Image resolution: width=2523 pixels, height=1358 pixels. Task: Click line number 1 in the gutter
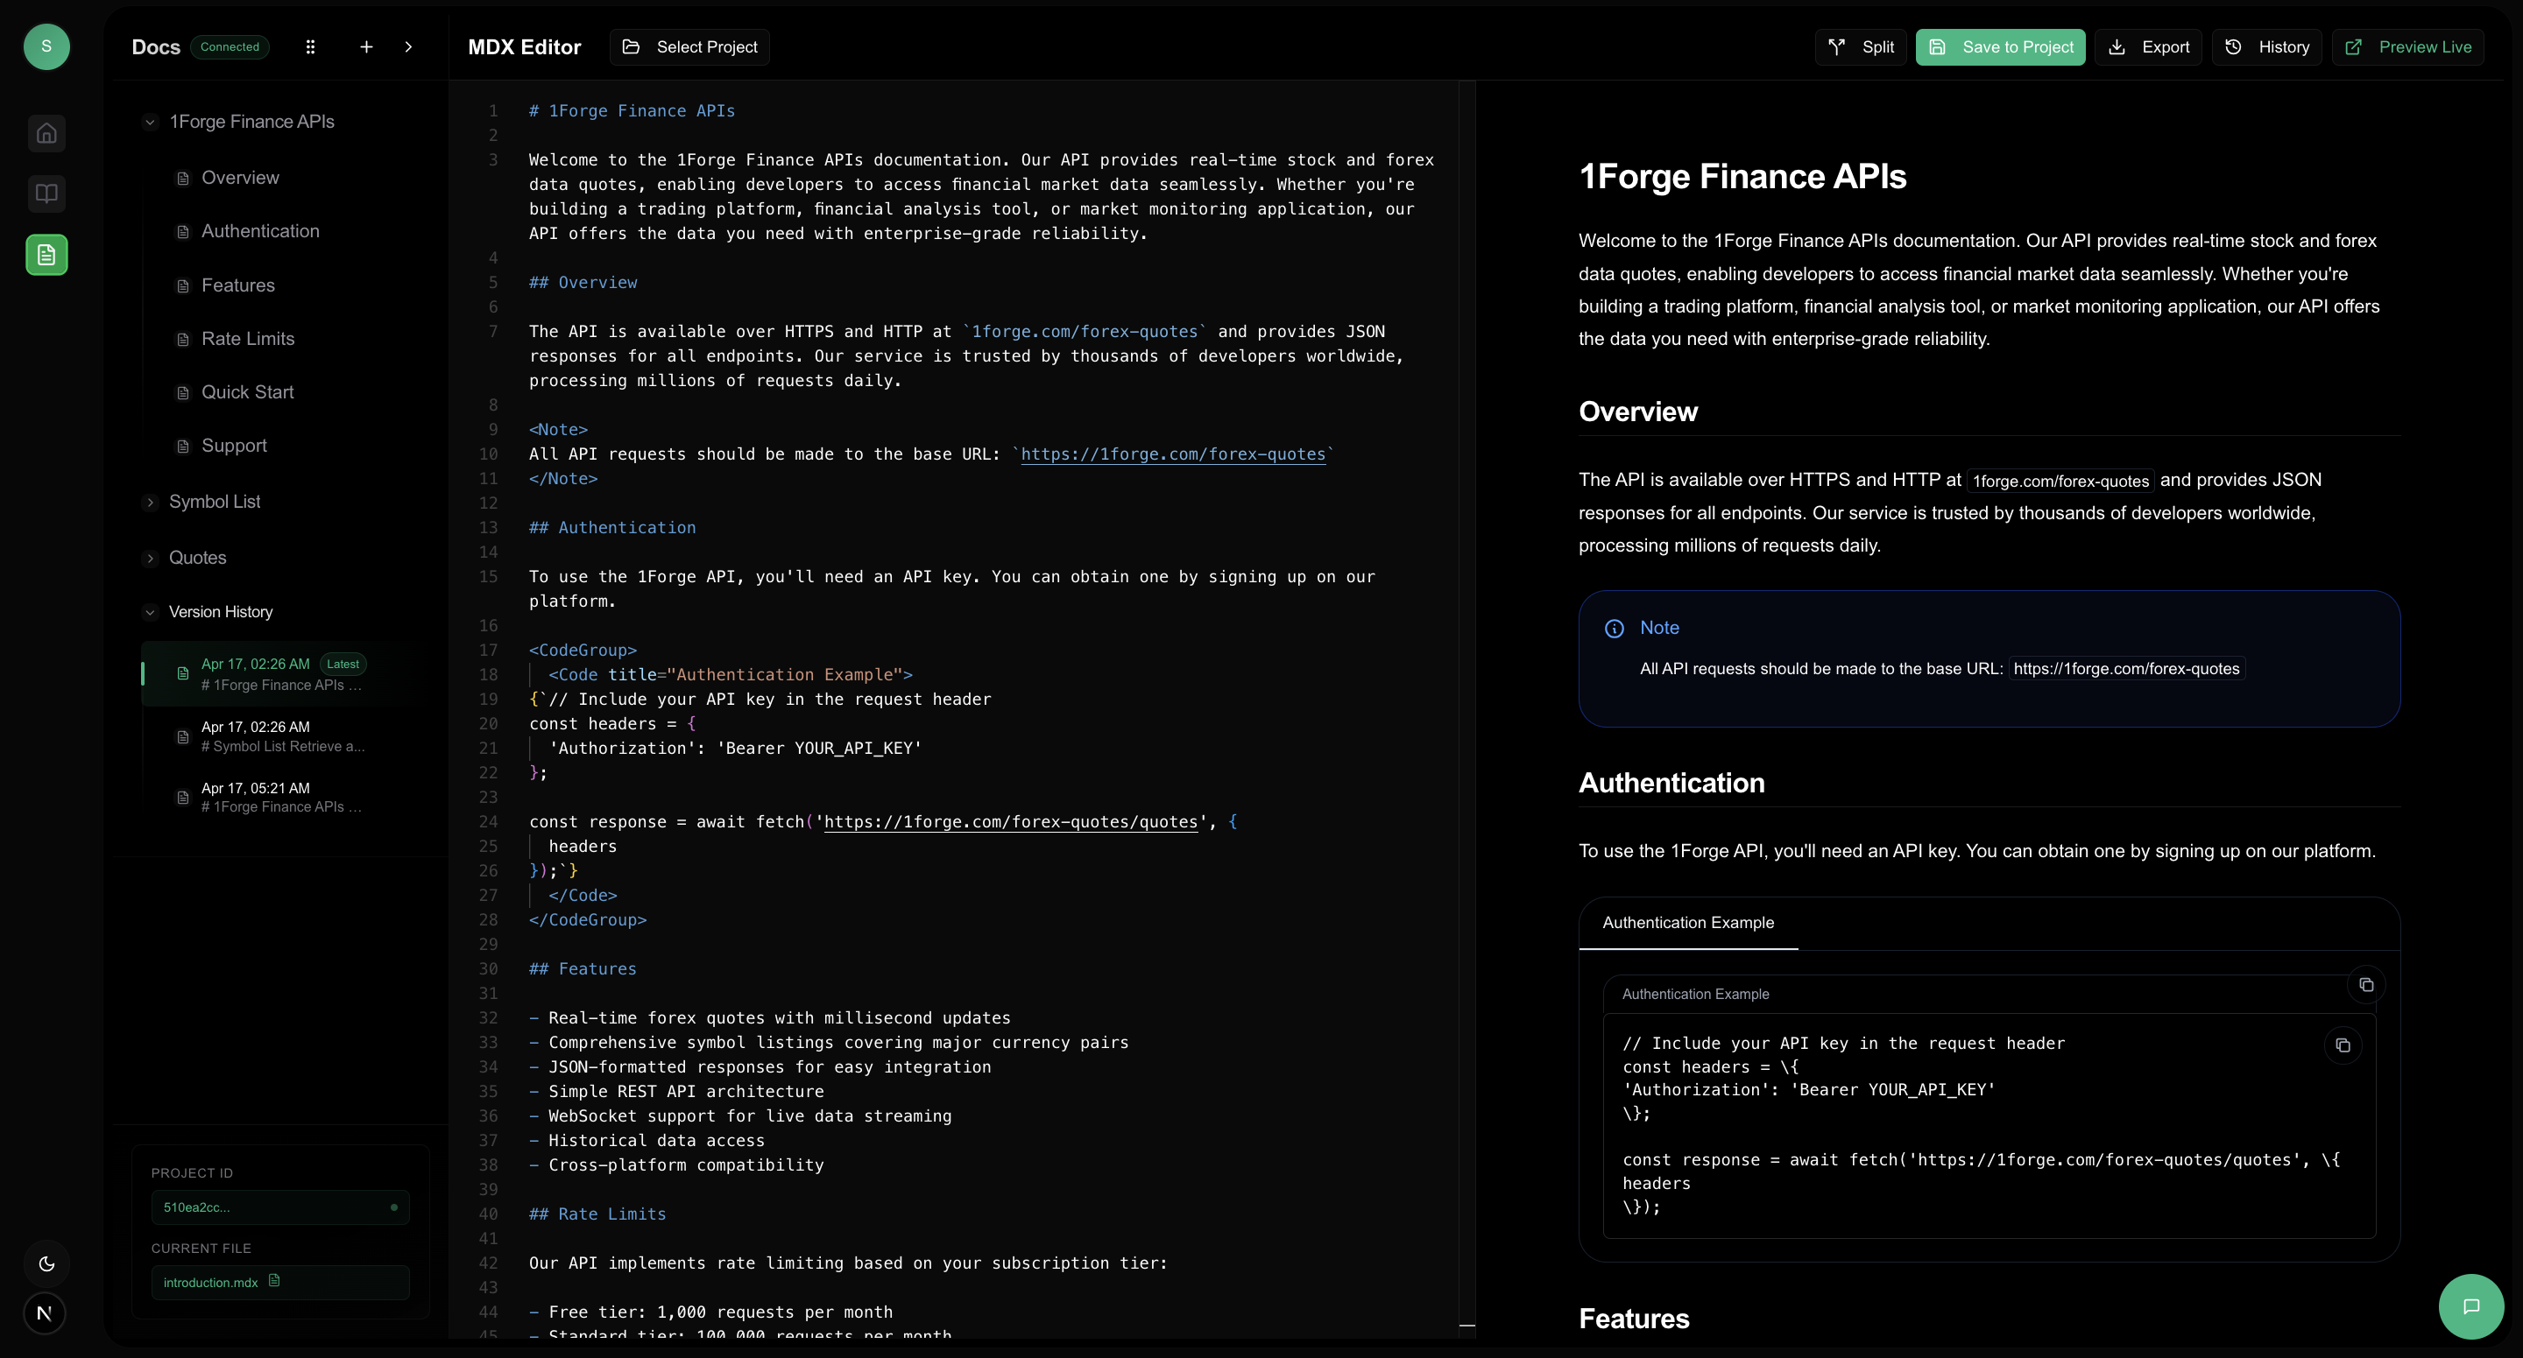[x=493, y=111]
